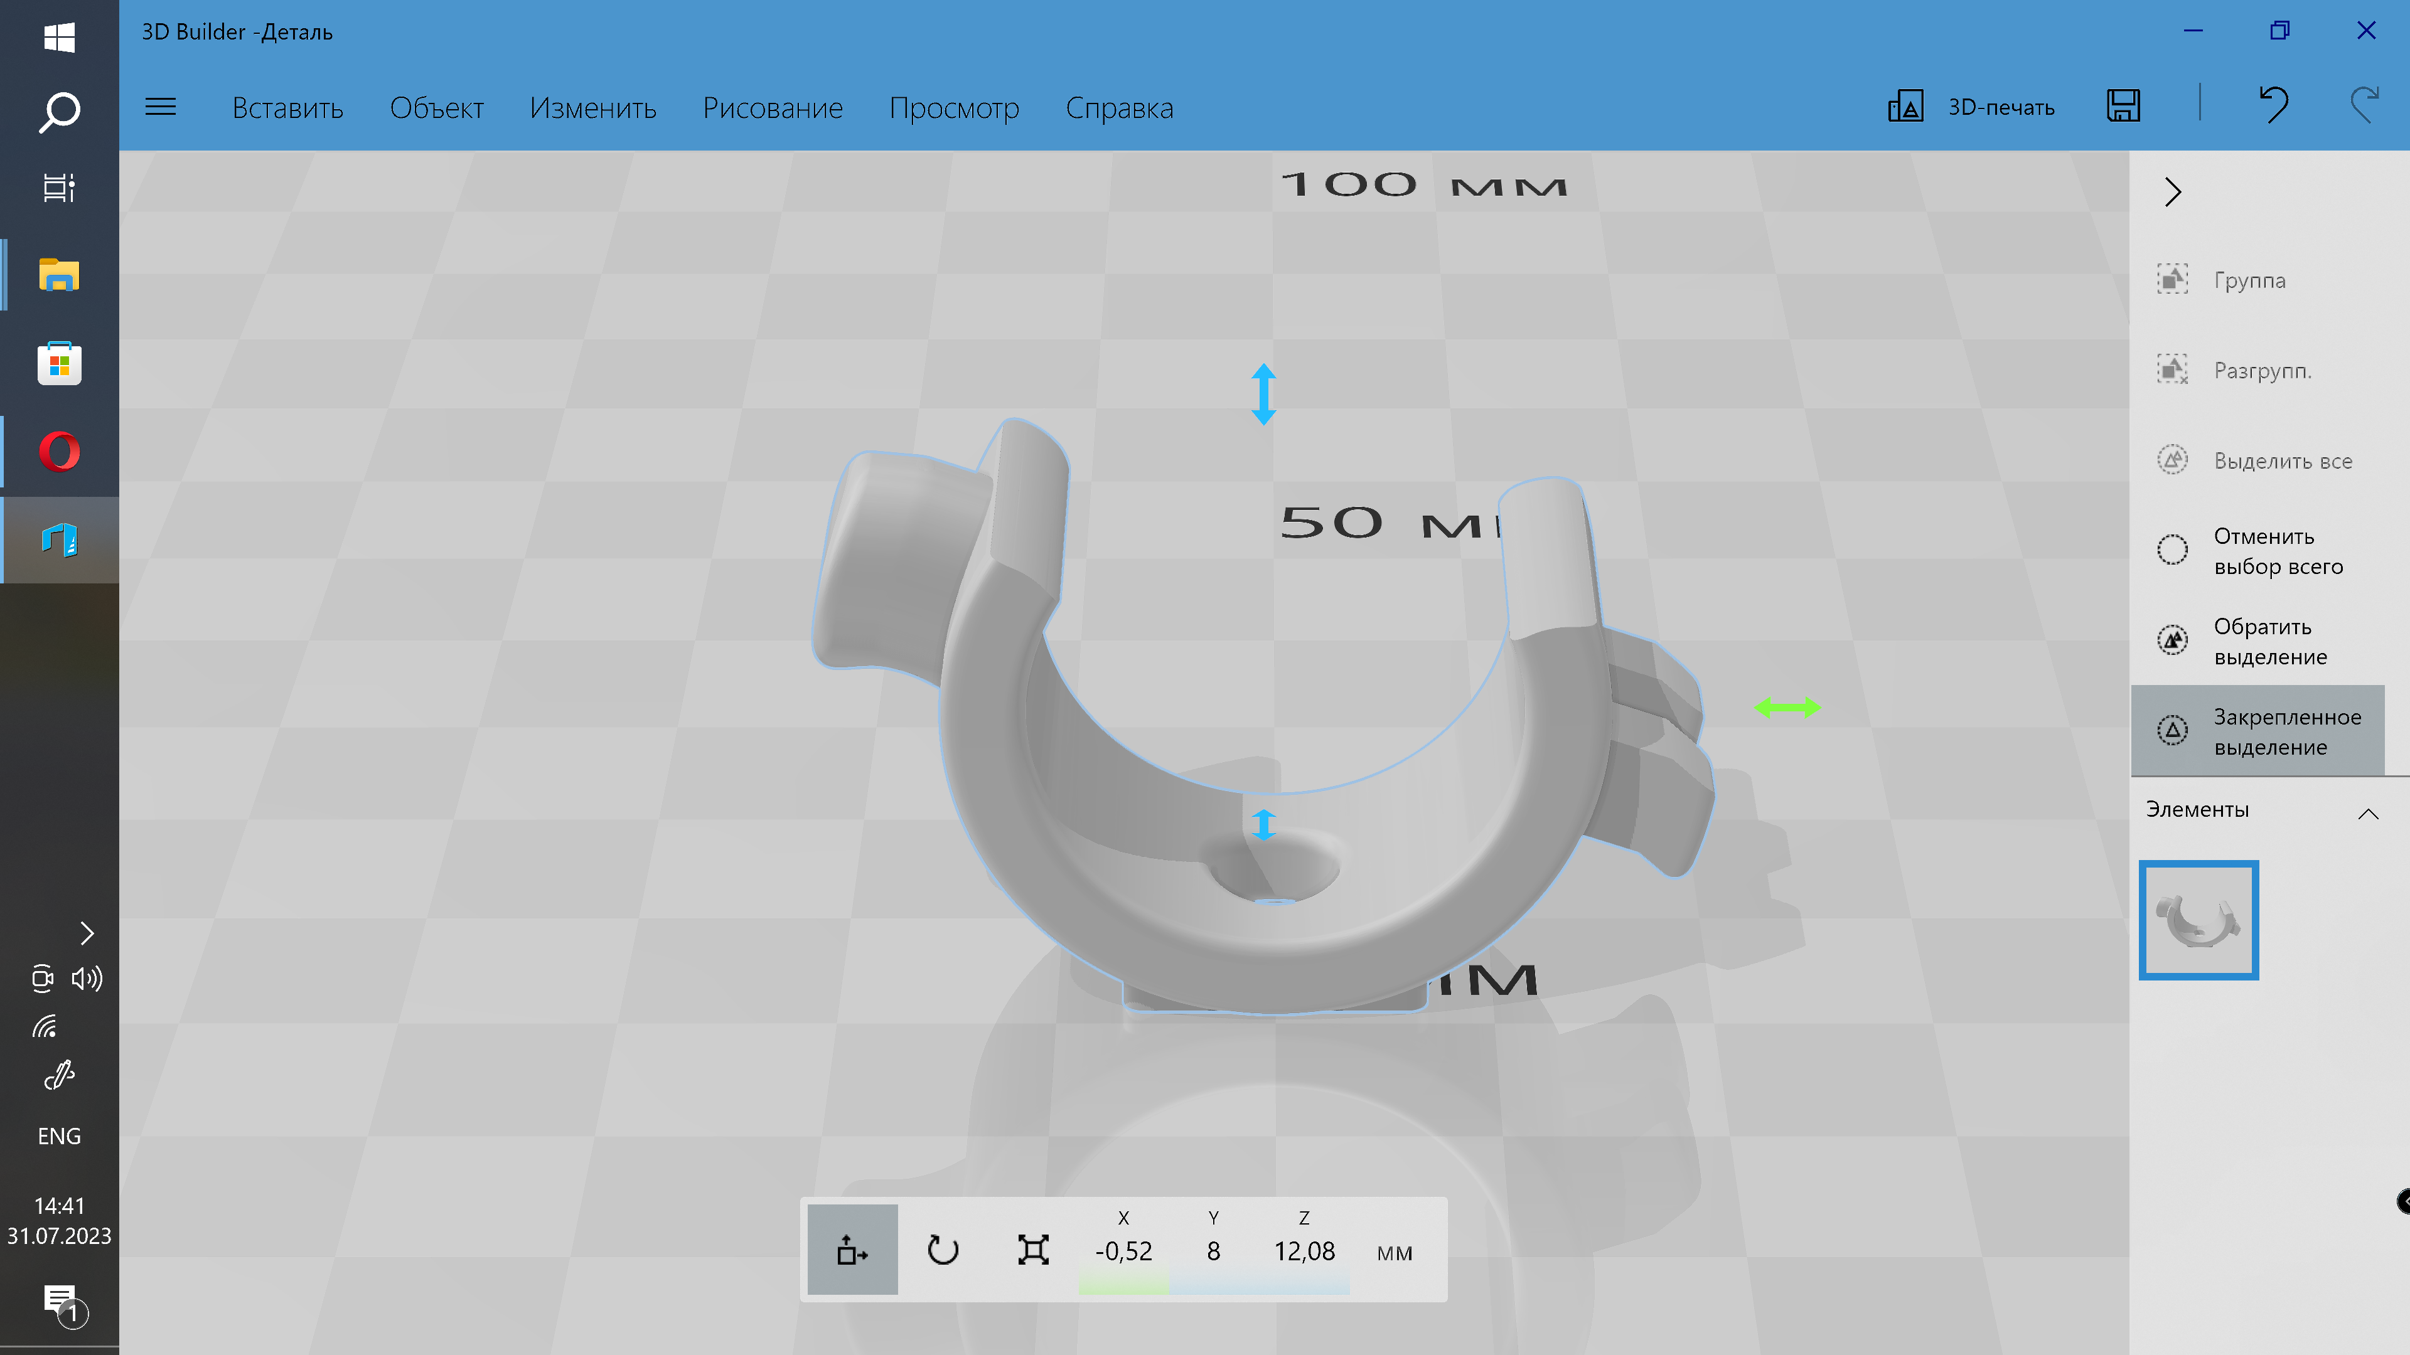2410x1355 pixels.
Task: Open the Рисование menu
Action: tap(772, 109)
